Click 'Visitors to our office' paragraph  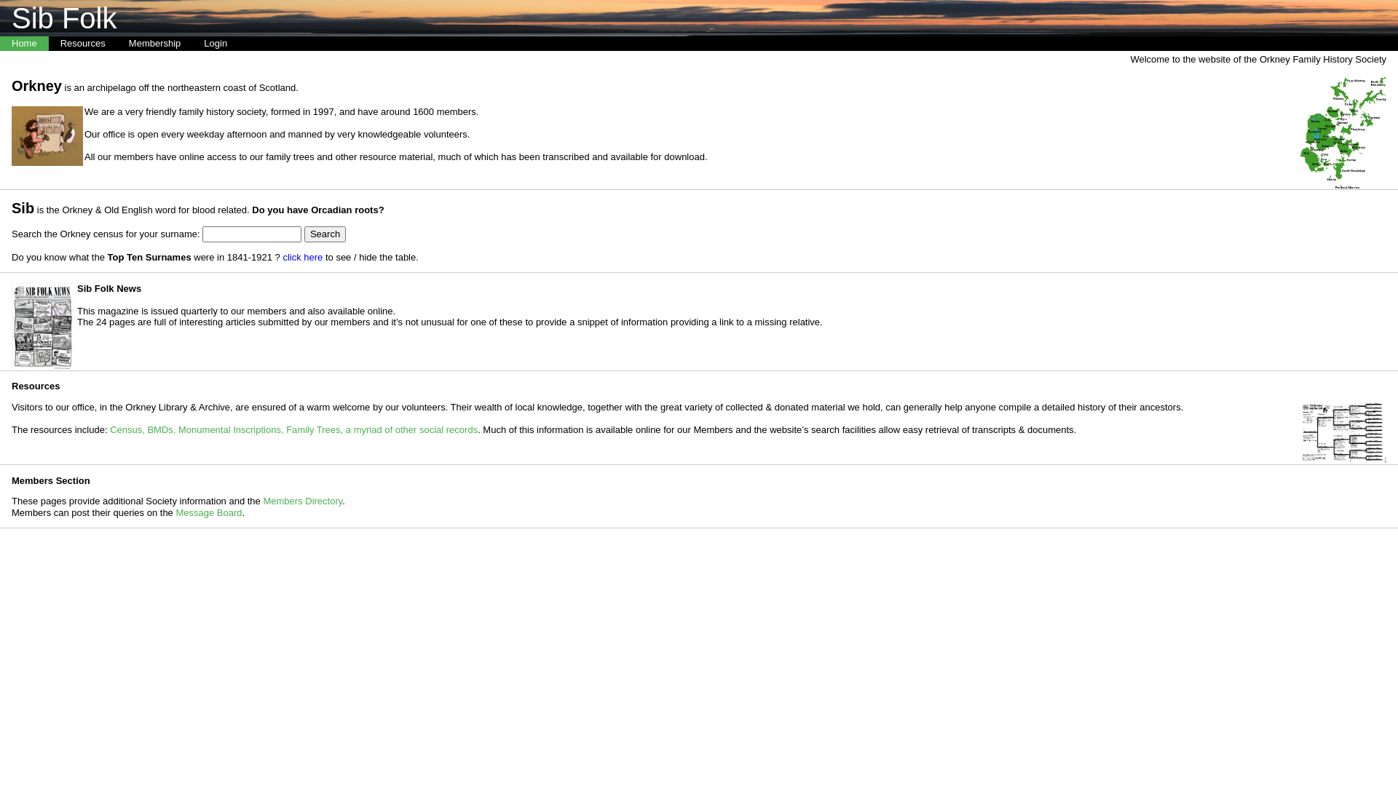click(x=597, y=408)
